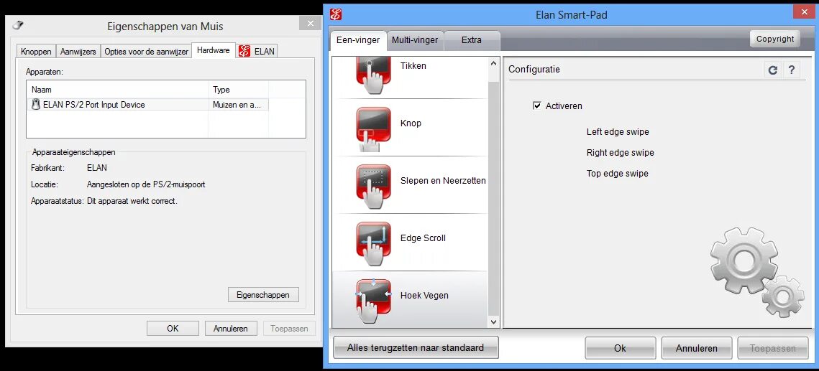
Task: Click the Copyright button
Action: tap(775, 39)
